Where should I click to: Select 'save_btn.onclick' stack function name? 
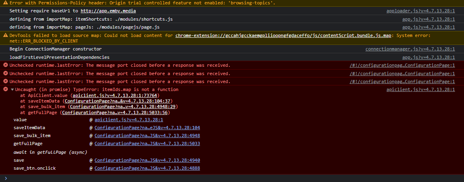tap(35, 168)
